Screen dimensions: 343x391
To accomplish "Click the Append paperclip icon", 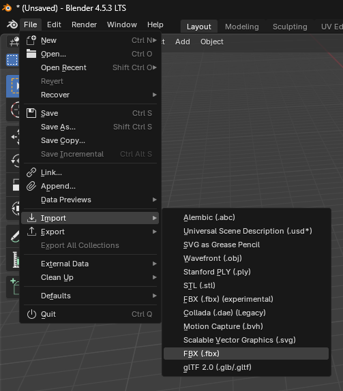I will 31,186.
